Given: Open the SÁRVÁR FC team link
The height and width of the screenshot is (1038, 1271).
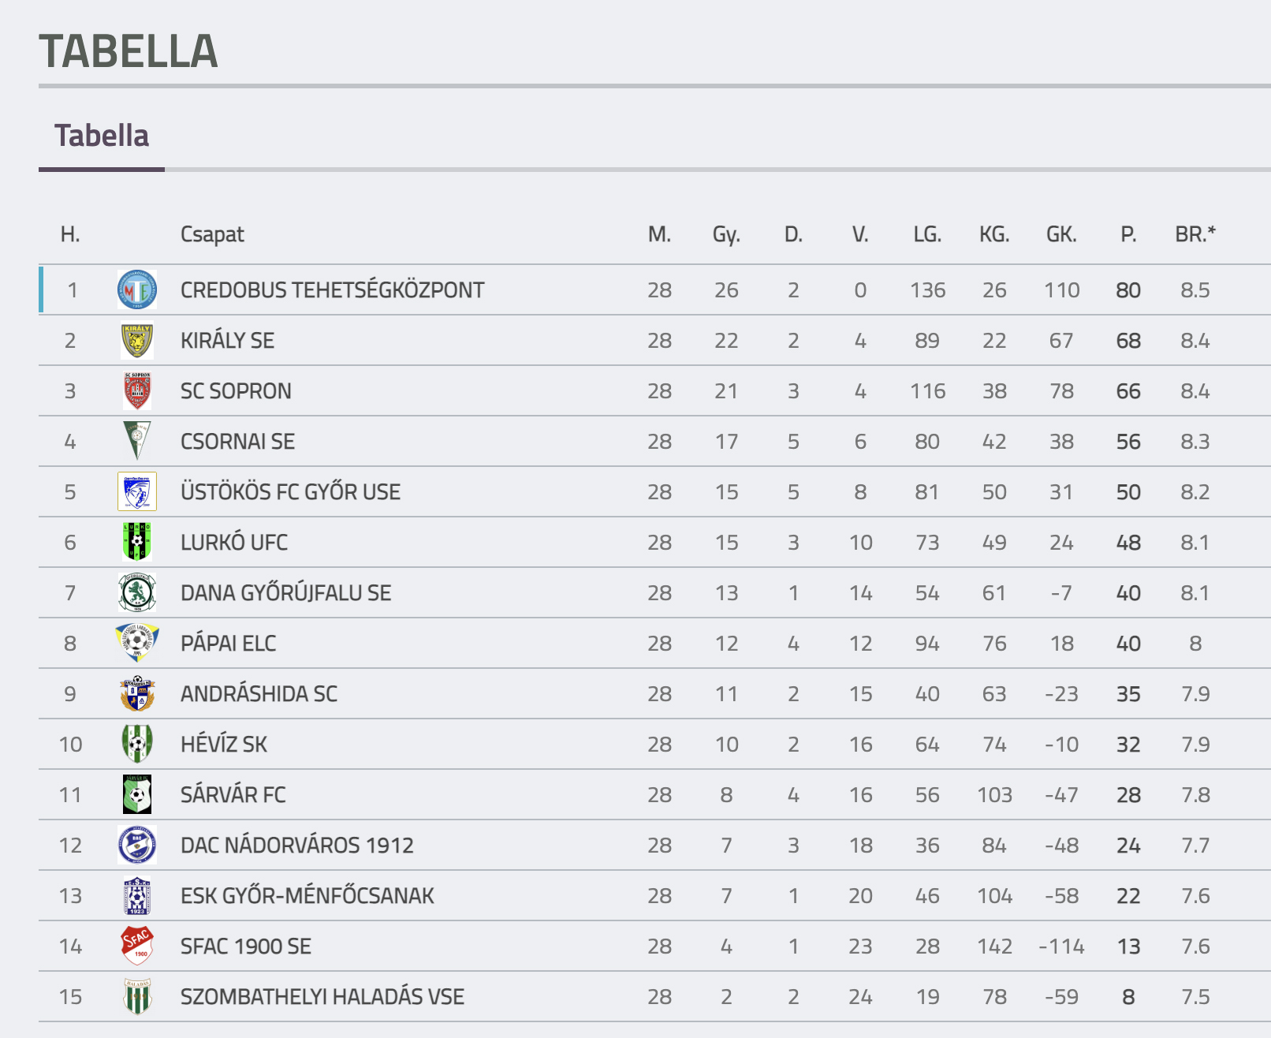Looking at the screenshot, I should [233, 794].
